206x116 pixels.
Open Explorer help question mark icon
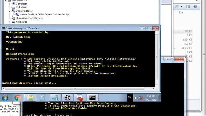[x=195, y=6]
